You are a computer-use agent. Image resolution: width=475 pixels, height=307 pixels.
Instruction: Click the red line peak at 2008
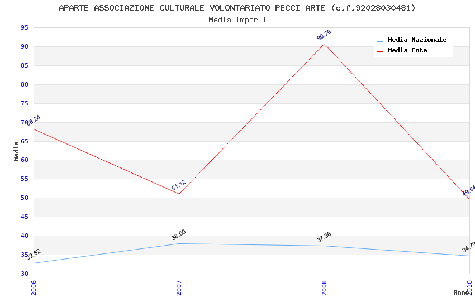tap(324, 44)
